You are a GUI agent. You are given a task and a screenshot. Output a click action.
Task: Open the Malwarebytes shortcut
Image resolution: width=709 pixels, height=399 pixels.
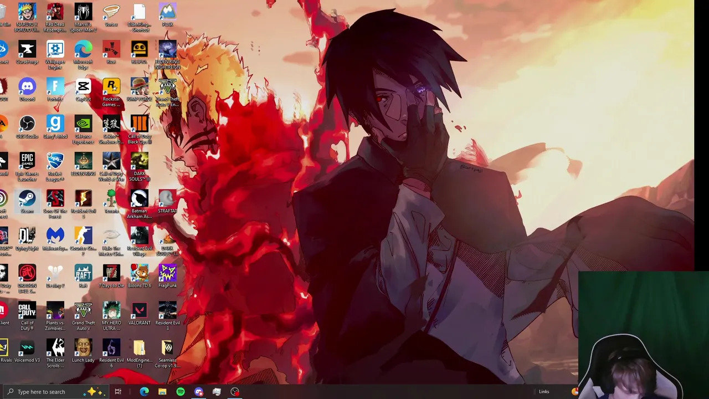tap(55, 239)
